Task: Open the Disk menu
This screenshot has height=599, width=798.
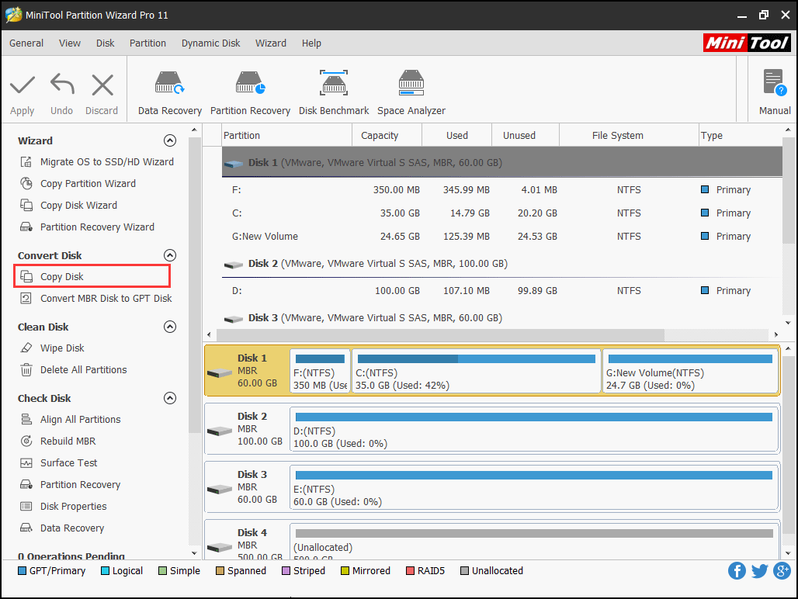Action: 106,43
